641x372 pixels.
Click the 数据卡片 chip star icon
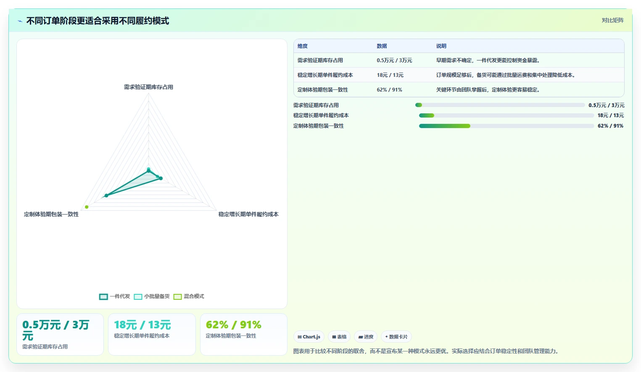tap(387, 337)
